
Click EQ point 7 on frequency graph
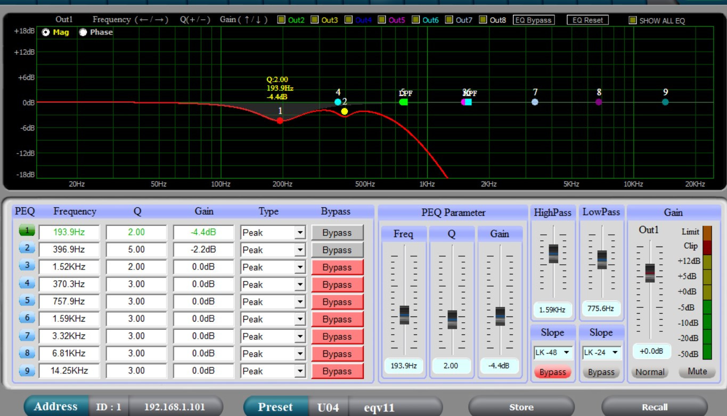535,102
